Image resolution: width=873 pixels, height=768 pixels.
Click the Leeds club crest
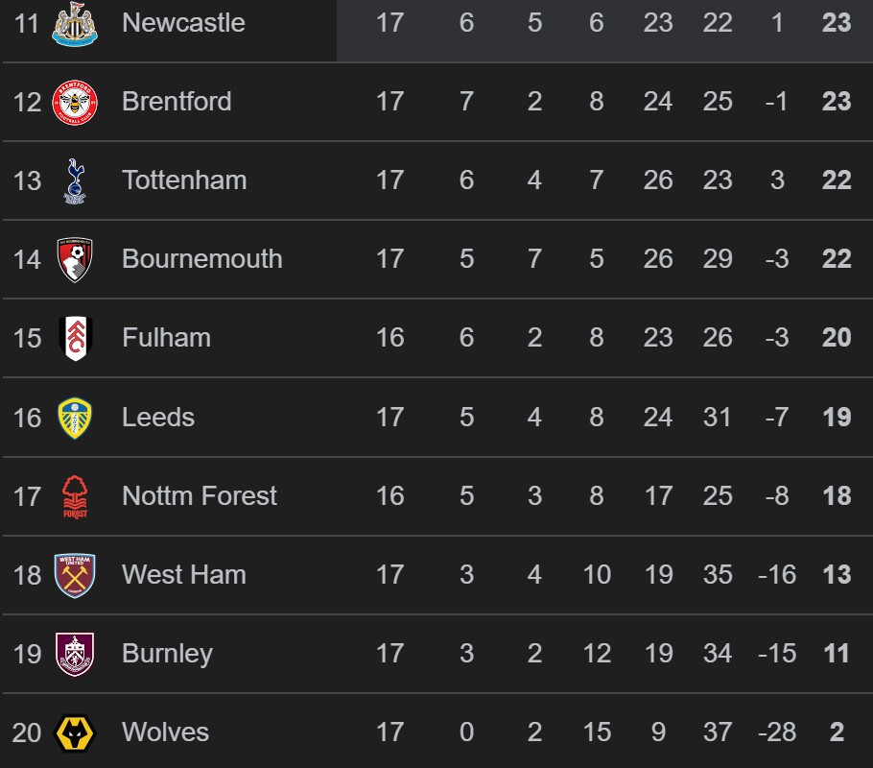click(75, 418)
